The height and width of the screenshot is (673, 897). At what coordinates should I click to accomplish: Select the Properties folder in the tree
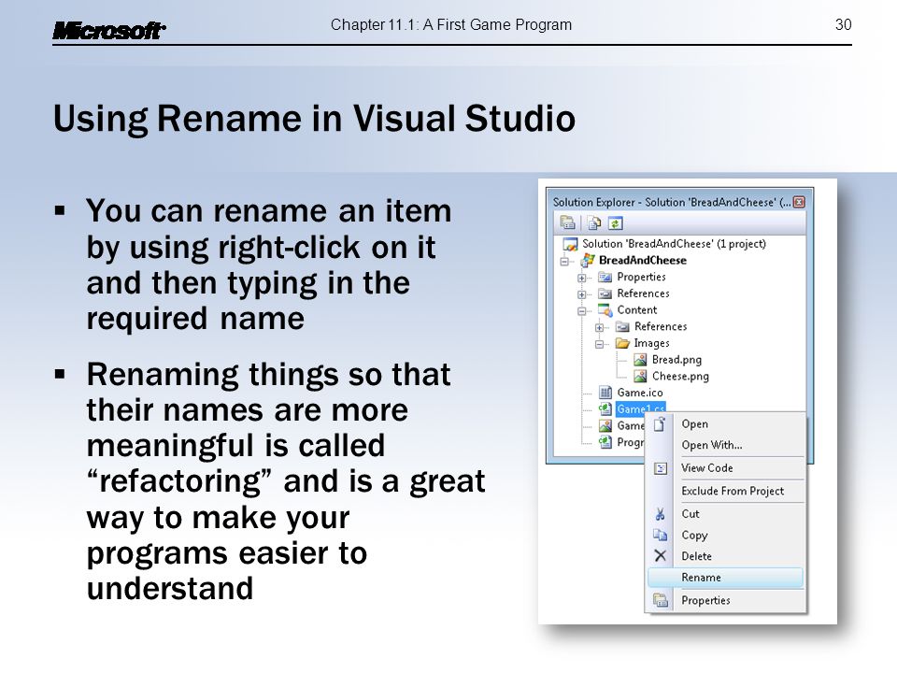pyautogui.click(x=641, y=277)
